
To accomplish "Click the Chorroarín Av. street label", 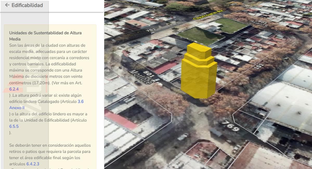I will point(208,14).
